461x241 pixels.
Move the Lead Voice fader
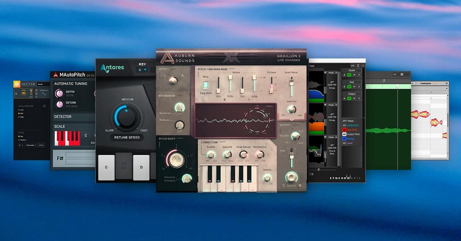coord(292,83)
